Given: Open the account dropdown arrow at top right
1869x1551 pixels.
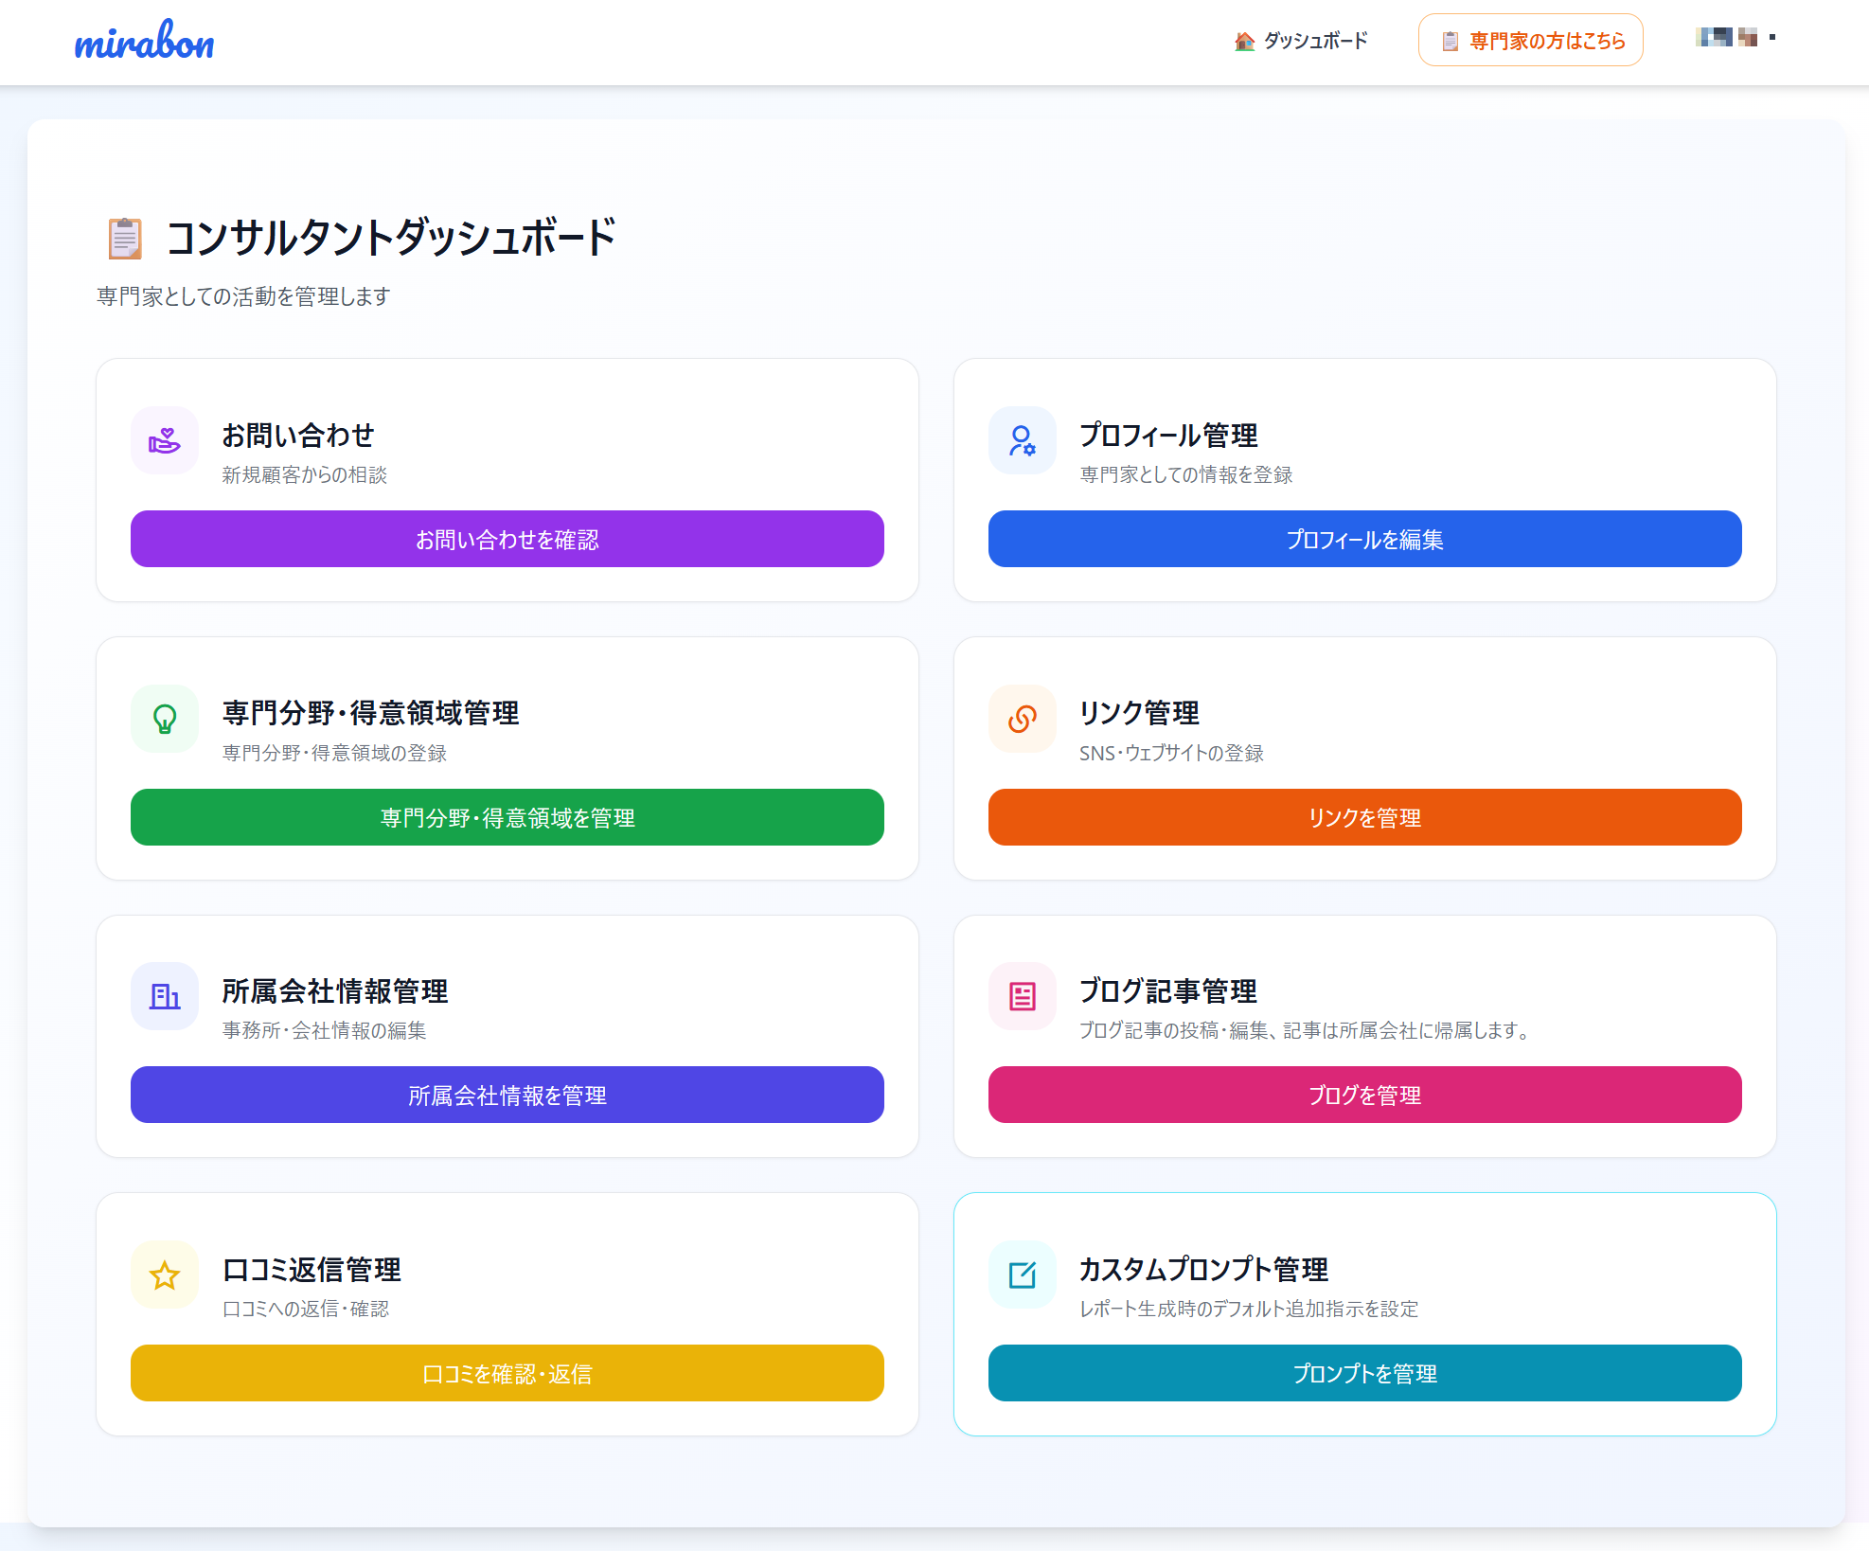Looking at the screenshot, I should click(1771, 40).
